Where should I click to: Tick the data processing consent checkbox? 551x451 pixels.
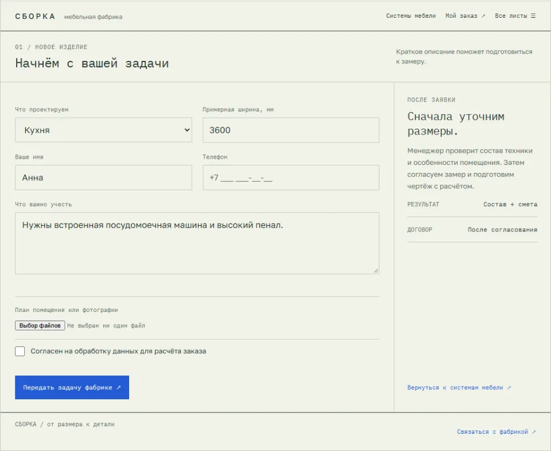click(x=20, y=351)
